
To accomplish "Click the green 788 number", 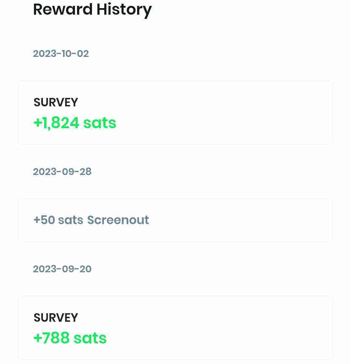I will point(56,338).
